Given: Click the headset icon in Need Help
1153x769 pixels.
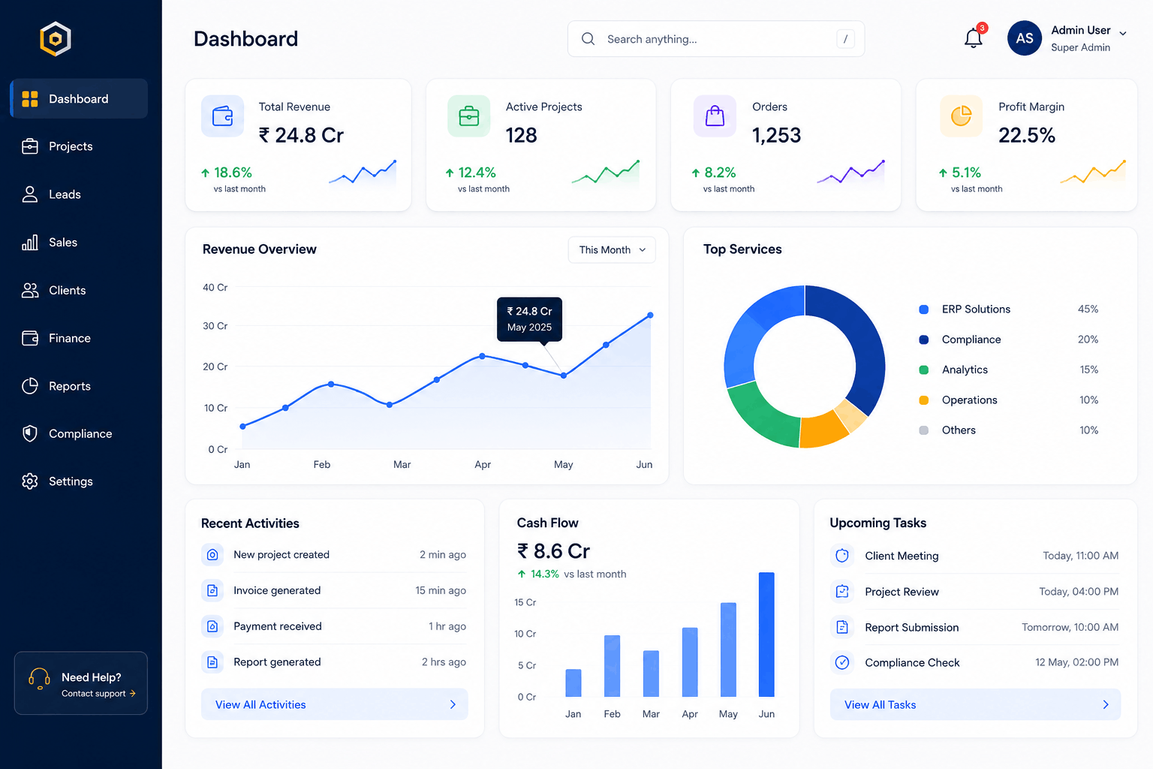Looking at the screenshot, I should click(39, 678).
